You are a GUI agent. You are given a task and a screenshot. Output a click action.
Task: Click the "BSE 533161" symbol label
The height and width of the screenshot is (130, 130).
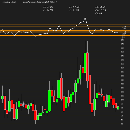(x=51, y=2)
